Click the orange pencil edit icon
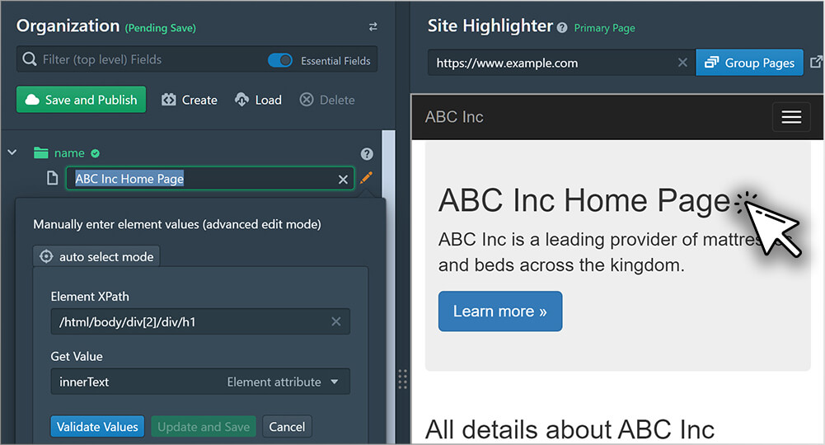The height and width of the screenshot is (445, 825). coord(366,178)
